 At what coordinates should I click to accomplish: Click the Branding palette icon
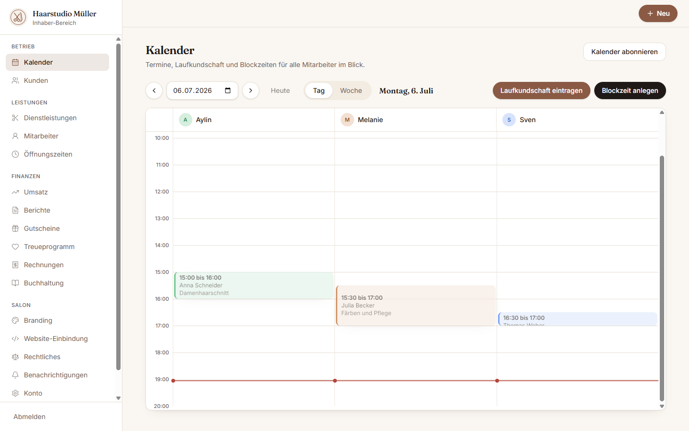tap(15, 320)
